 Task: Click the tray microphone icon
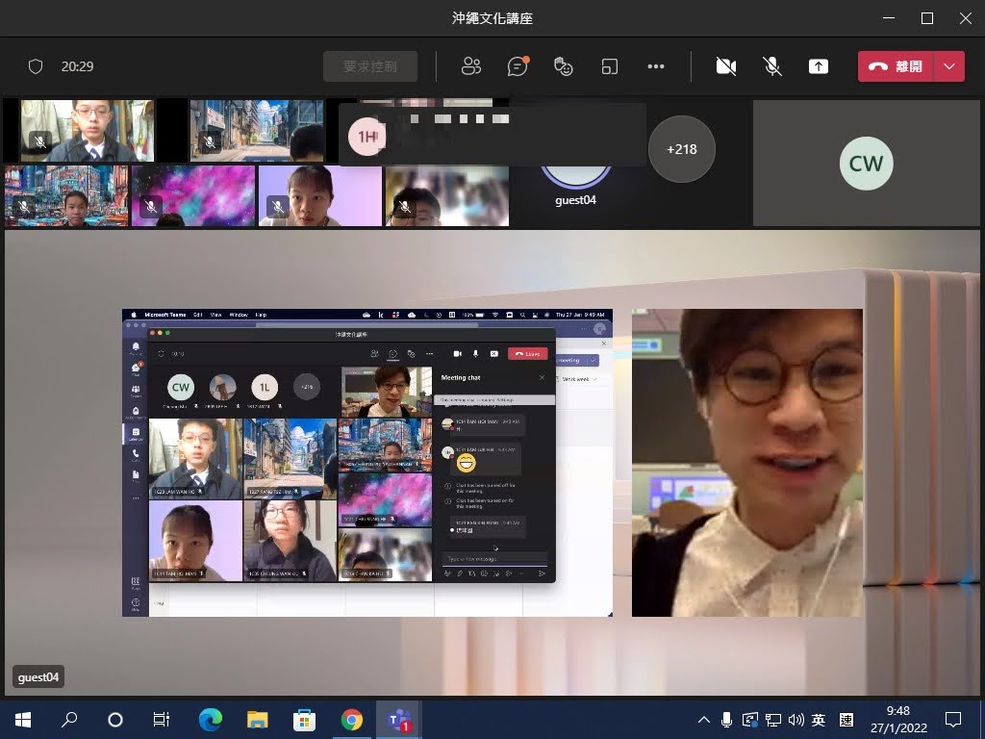point(726,720)
